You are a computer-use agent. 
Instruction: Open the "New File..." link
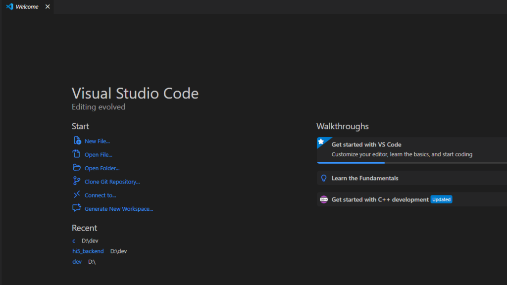point(97,141)
